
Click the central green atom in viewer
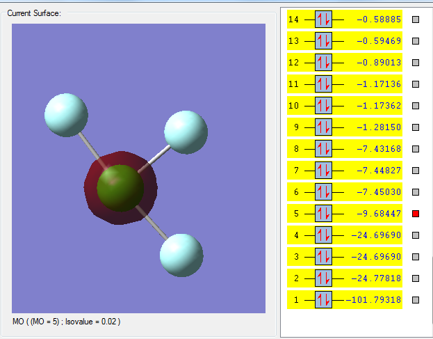pos(120,189)
